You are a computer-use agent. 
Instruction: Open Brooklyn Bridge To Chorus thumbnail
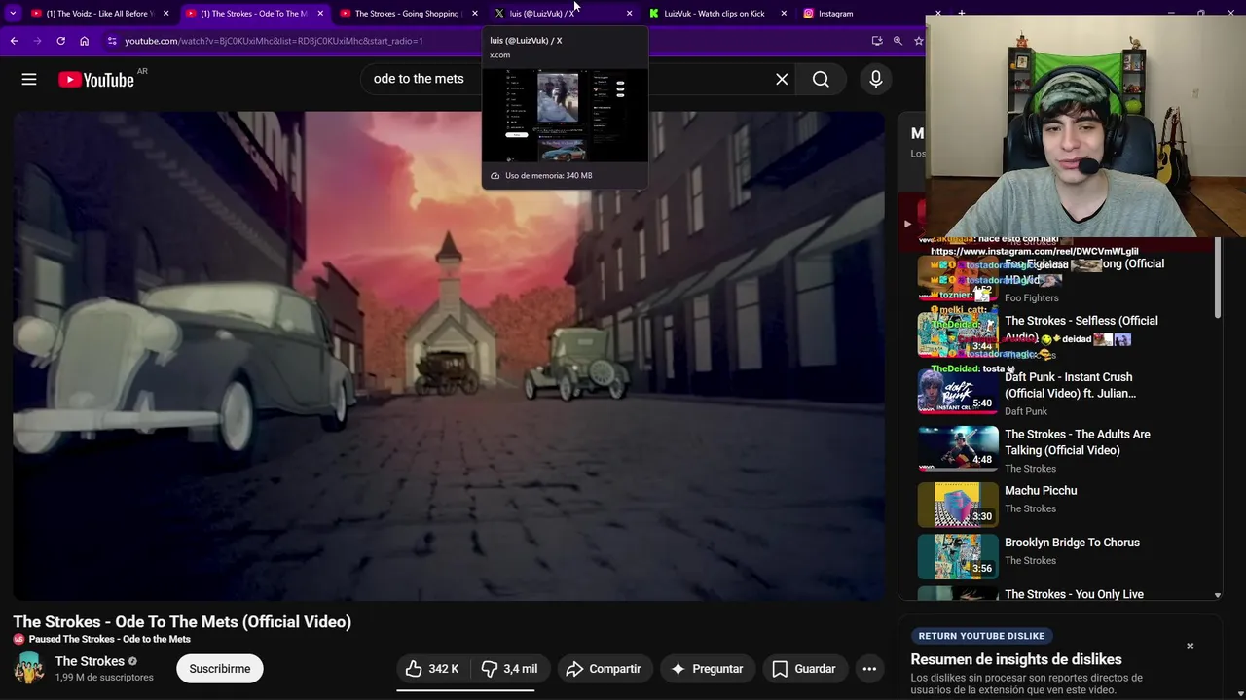pyautogui.click(x=958, y=557)
